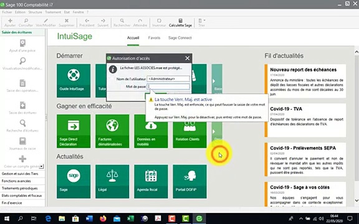359x224 pixels.
Task: Click the Suivant arrow icon
Action: pyautogui.click(x=103, y=21)
